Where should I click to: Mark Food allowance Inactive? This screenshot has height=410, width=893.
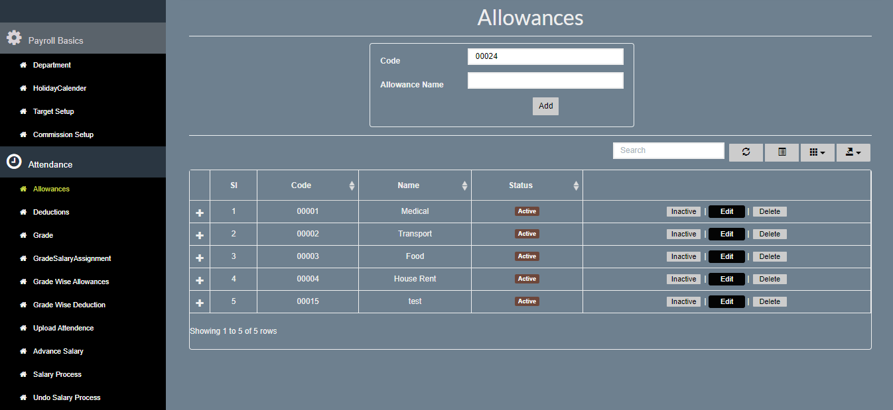click(x=683, y=257)
